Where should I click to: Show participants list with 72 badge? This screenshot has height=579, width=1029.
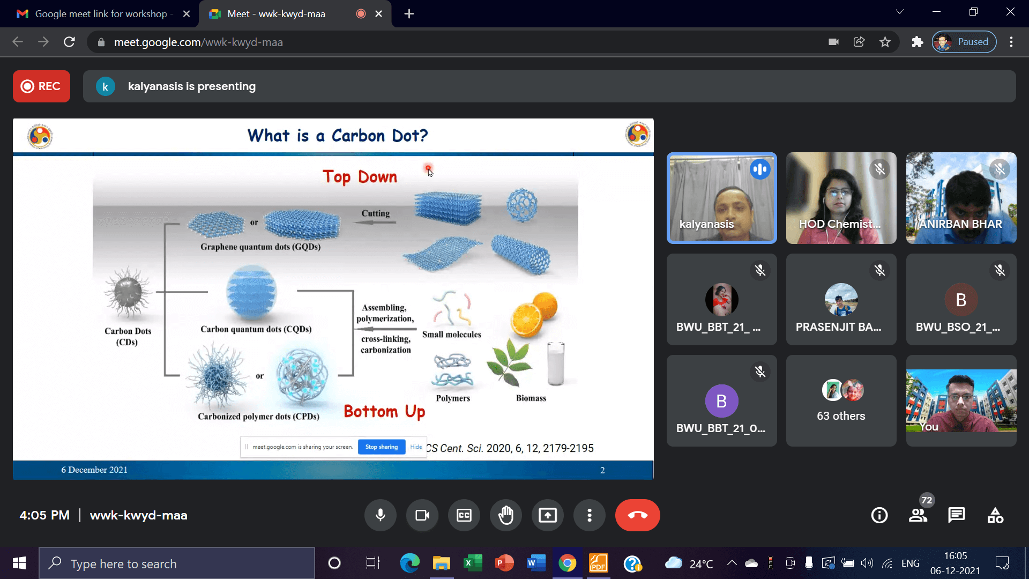point(919,515)
